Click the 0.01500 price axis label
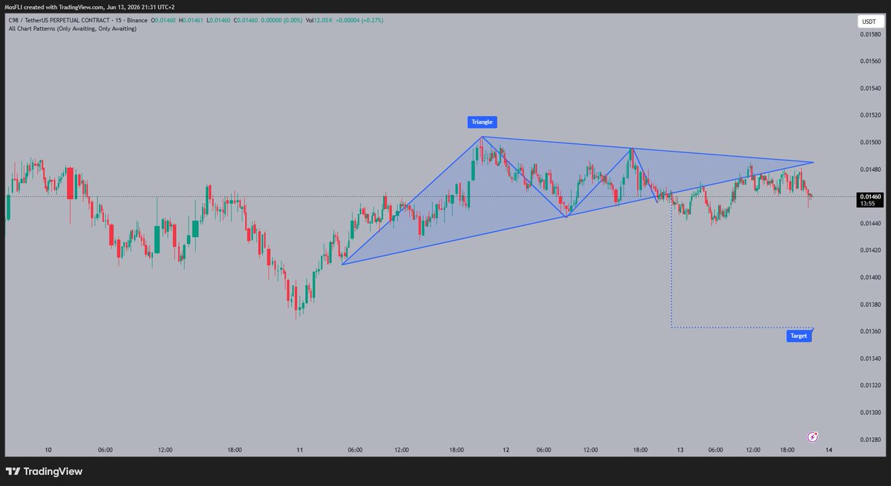Image resolution: width=891 pixels, height=486 pixels. (x=872, y=143)
